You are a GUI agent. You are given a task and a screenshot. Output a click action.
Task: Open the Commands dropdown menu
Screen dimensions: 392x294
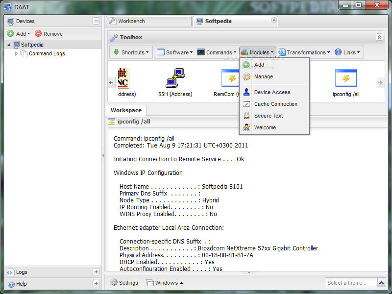coord(217,52)
